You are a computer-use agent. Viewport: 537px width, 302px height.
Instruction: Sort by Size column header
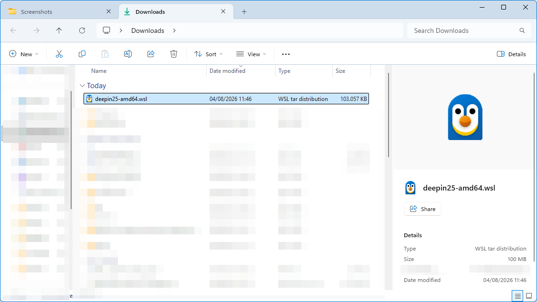click(x=340, y=70)
